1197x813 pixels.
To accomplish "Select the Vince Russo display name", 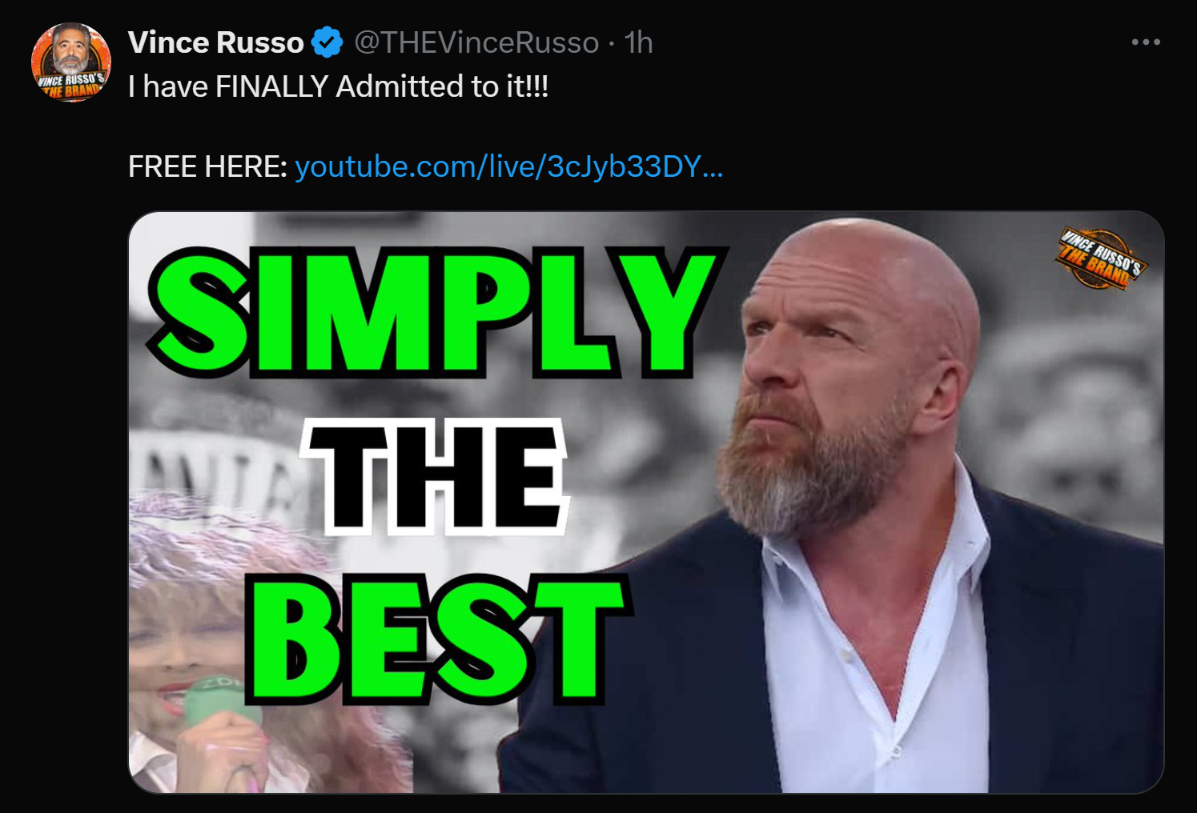I will pyautogui.click(x=215, y=42).
